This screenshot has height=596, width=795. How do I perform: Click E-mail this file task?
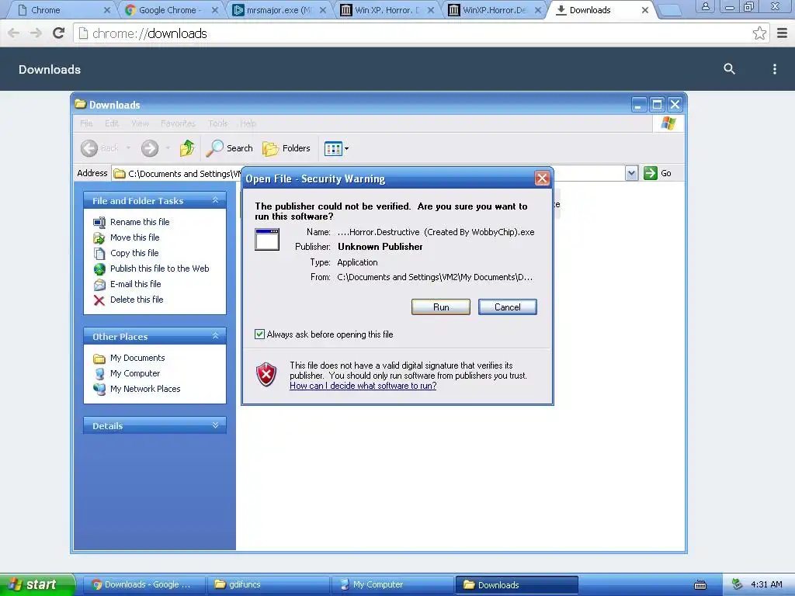135,284
